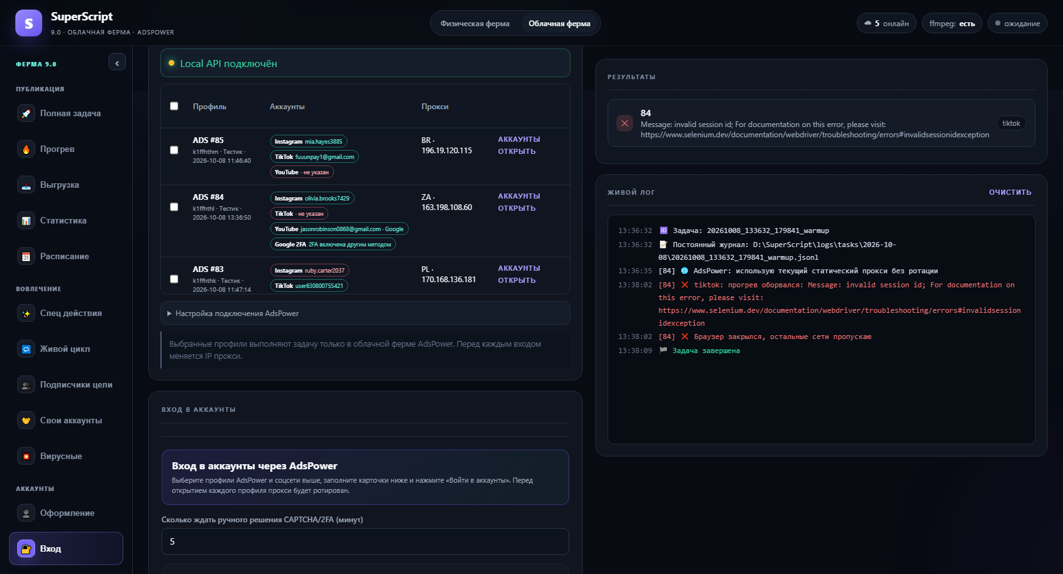Click АККАУНТЫ link for ADS #83

click(519, 268)
